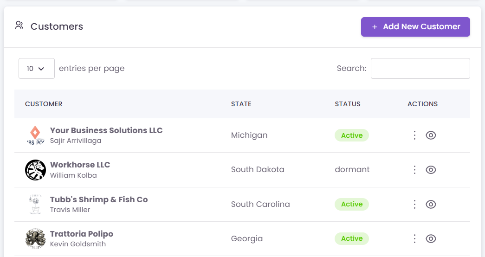
Task: Open three-dot actions menu for Workhorse LLC
Action: click(x=415, y=170)
